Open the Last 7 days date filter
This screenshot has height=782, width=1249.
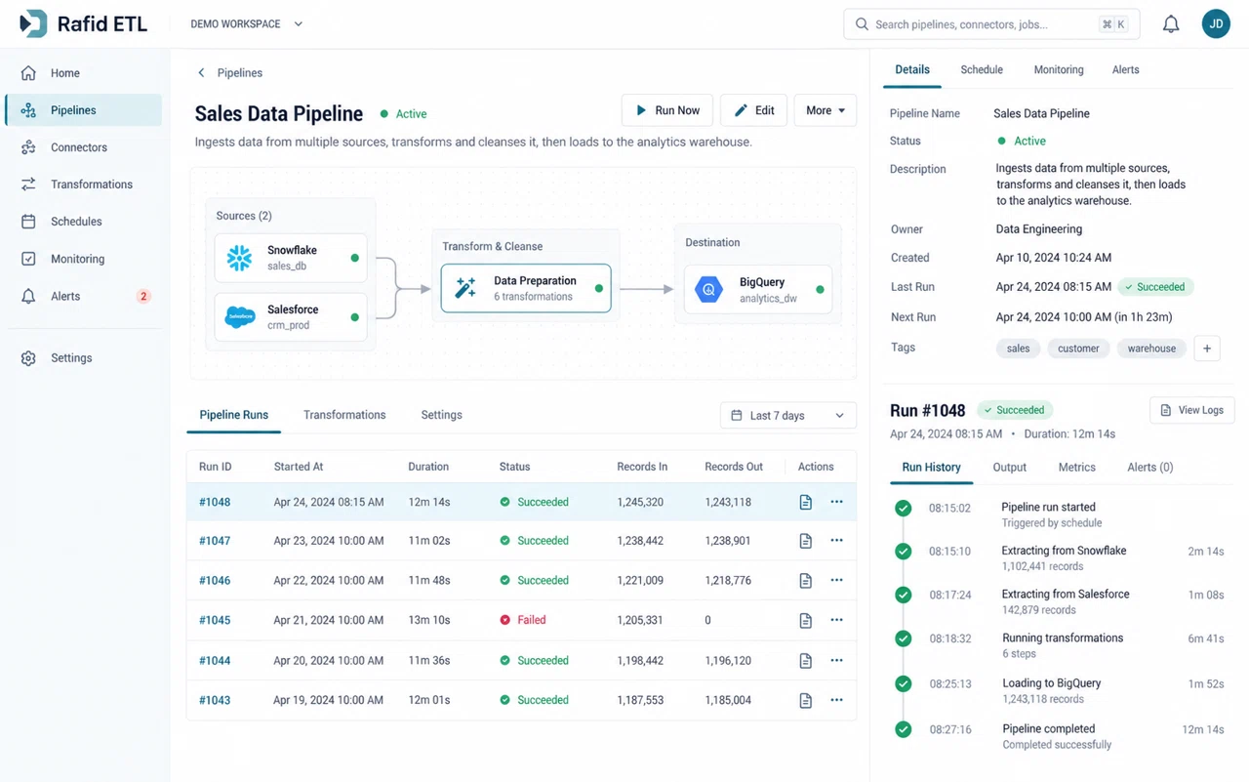point(788,415)
